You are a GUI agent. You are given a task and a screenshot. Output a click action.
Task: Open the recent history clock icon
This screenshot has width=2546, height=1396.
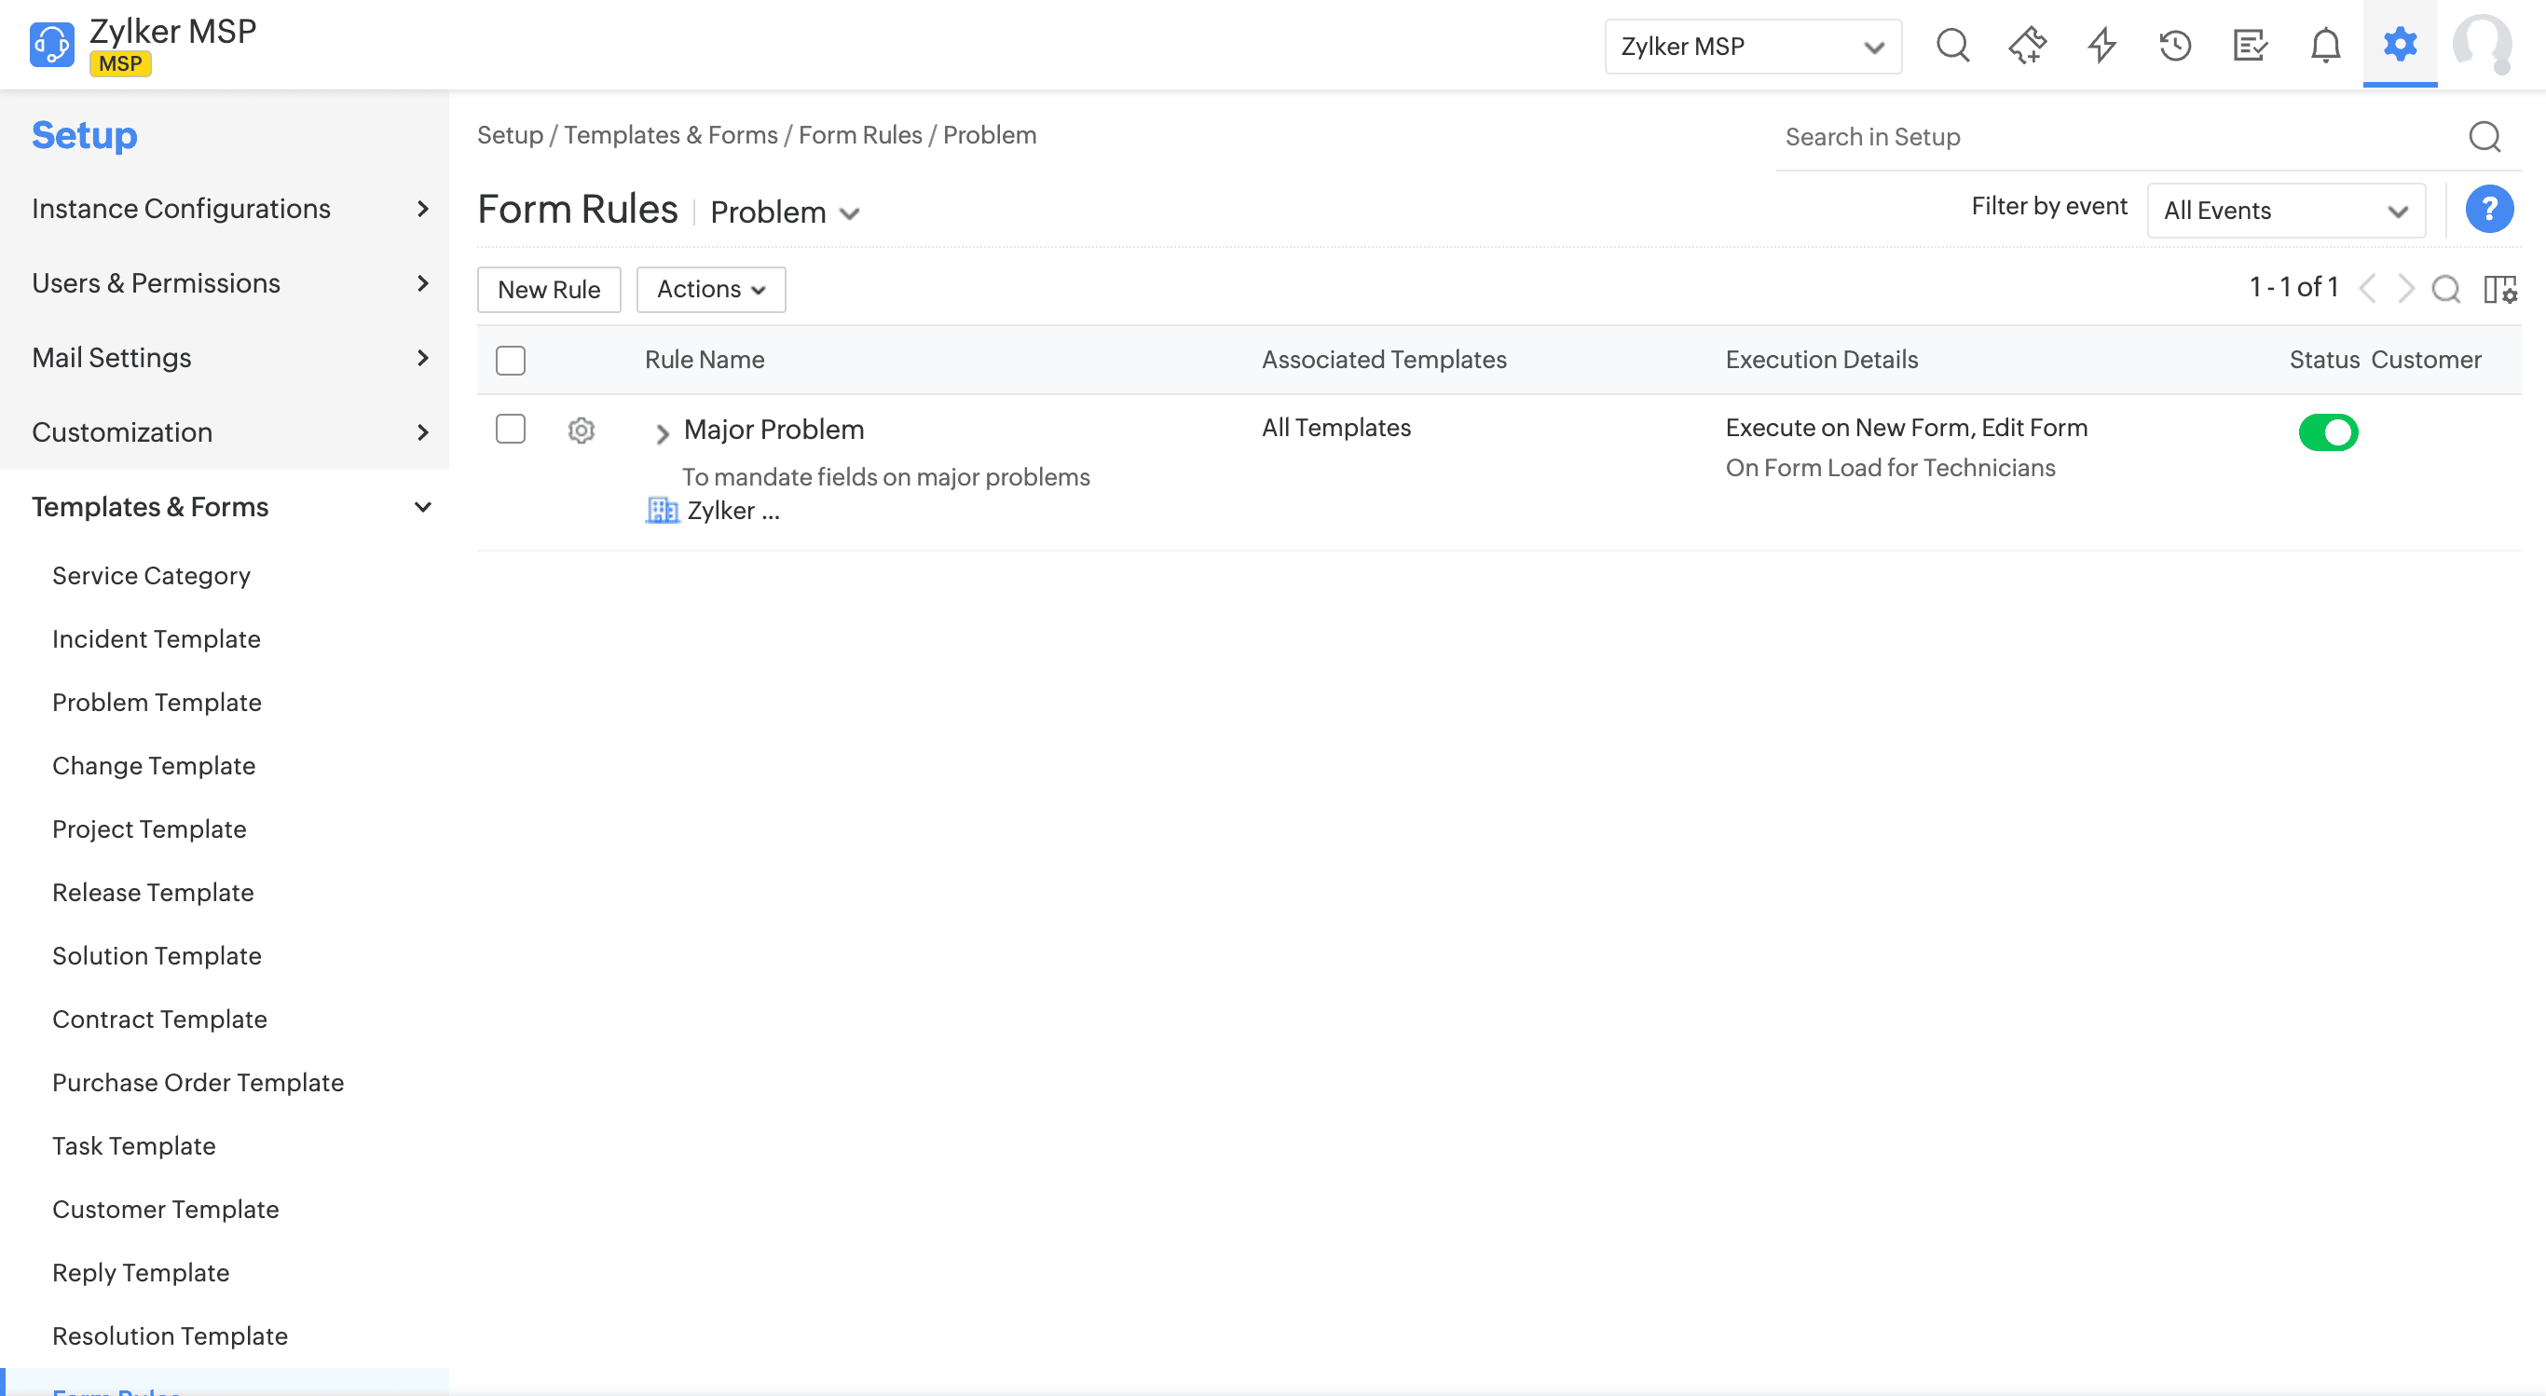(x=2175, y=46)
